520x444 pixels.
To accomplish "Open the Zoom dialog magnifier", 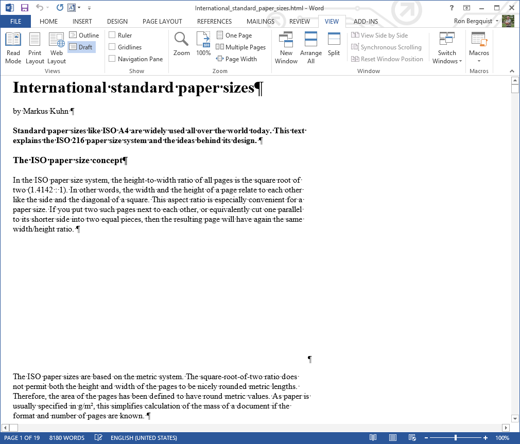I will (181, 44).
